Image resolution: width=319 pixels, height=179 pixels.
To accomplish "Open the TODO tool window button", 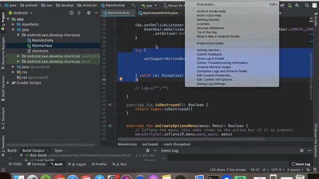I will pos(15,164).
